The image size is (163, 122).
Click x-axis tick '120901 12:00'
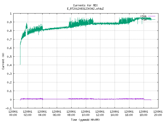click(100, 113)
